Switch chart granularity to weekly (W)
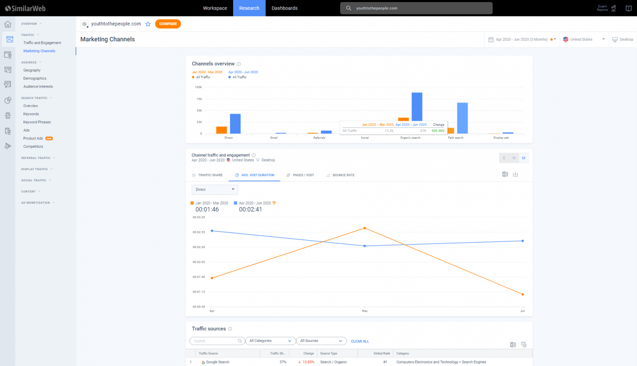 (514, 158)
